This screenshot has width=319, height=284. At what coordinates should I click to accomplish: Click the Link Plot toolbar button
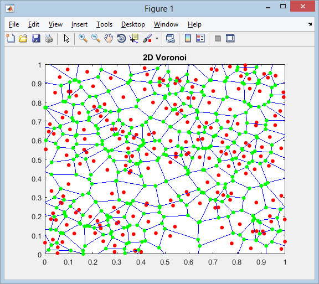click(x=170, y=38)
